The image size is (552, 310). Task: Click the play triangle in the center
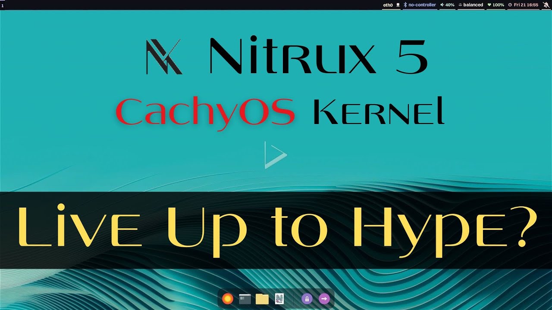(x=276, y=155)
